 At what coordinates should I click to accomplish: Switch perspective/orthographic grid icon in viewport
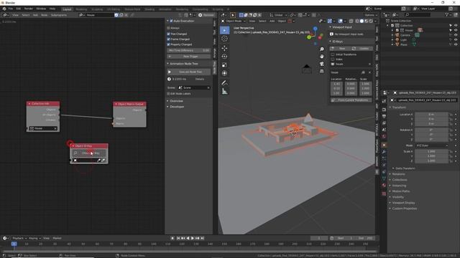click(x=322, y=71)
